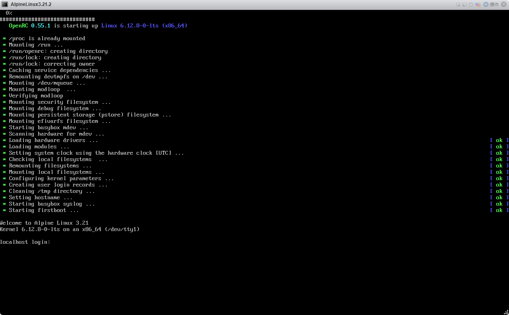
Task: Click the Welcome to Alpine Linux 3.21 line
Action: [44, 223]
